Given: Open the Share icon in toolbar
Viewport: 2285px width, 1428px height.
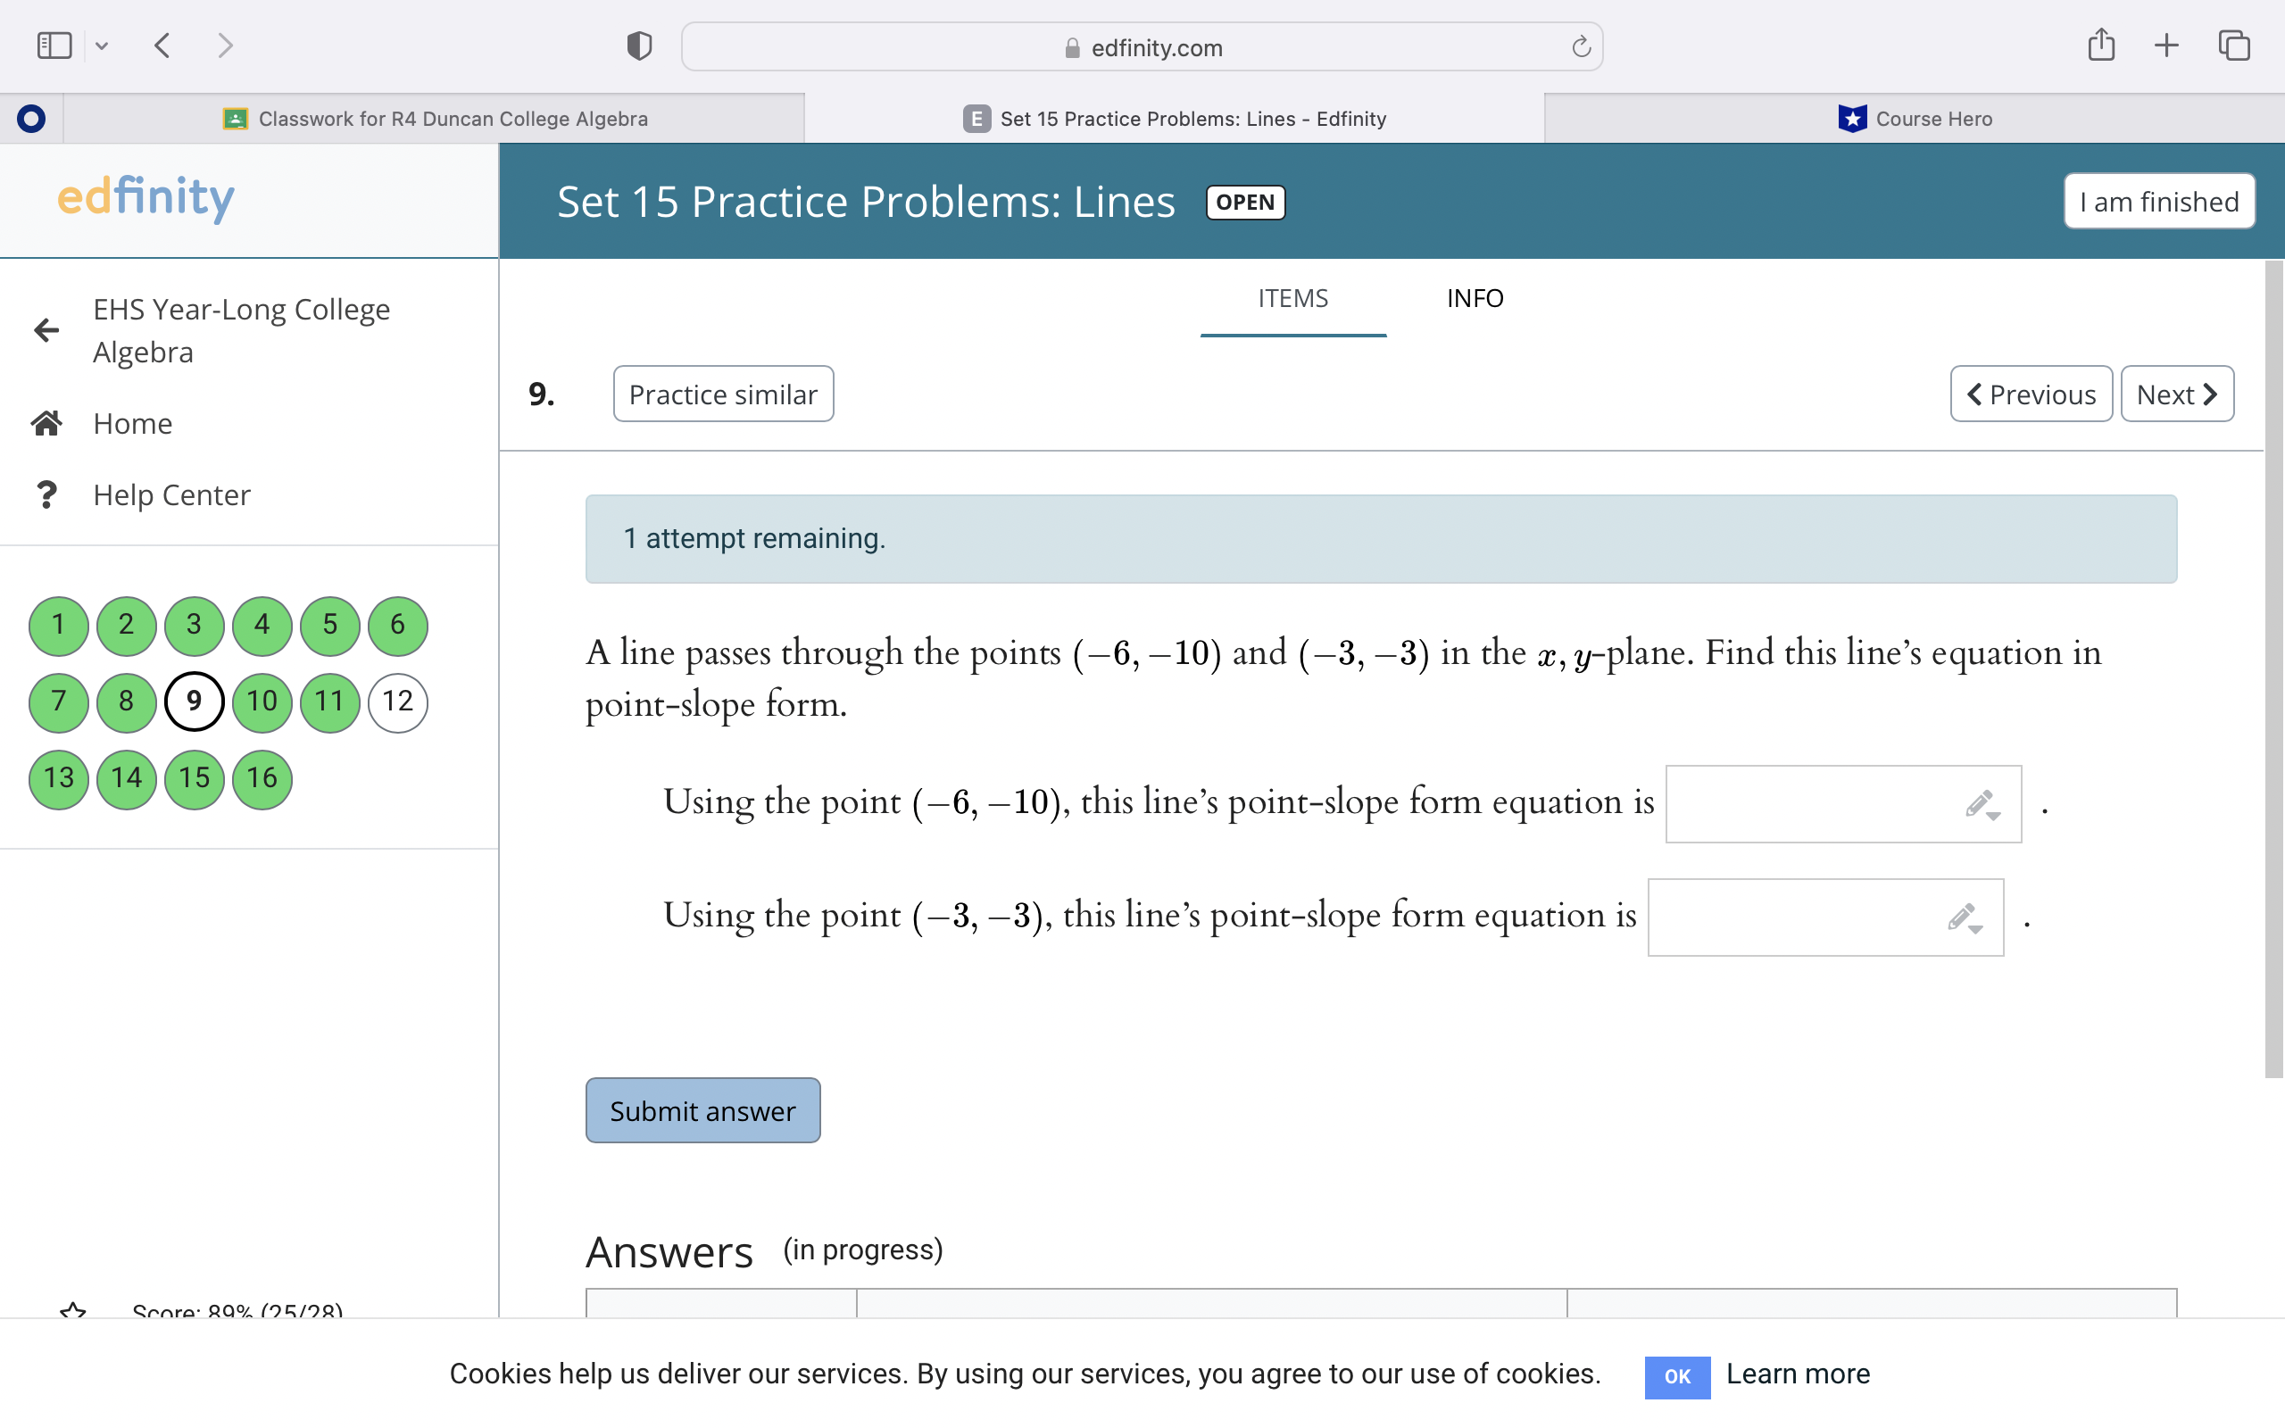Looking at the screenshot, I should (x=2101, y=46).
